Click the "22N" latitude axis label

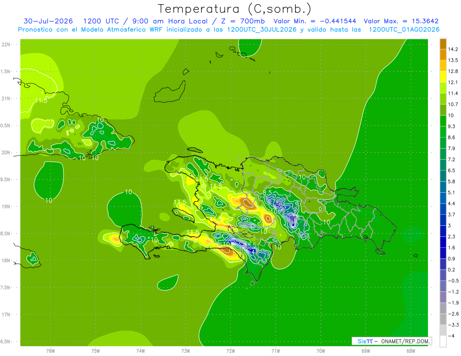[7, 44]
